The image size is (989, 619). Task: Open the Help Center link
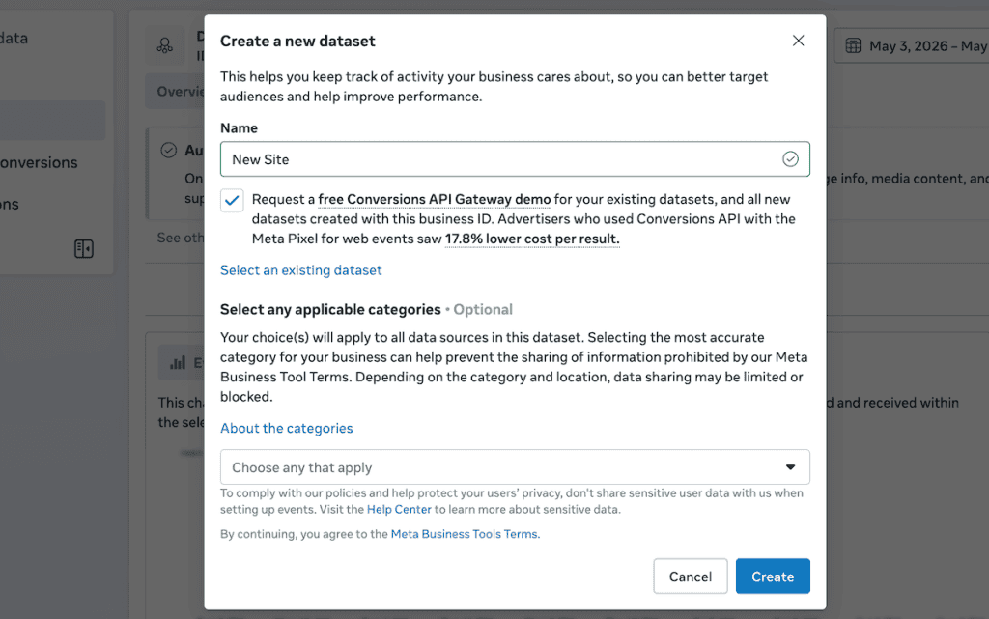pos(399,509)
